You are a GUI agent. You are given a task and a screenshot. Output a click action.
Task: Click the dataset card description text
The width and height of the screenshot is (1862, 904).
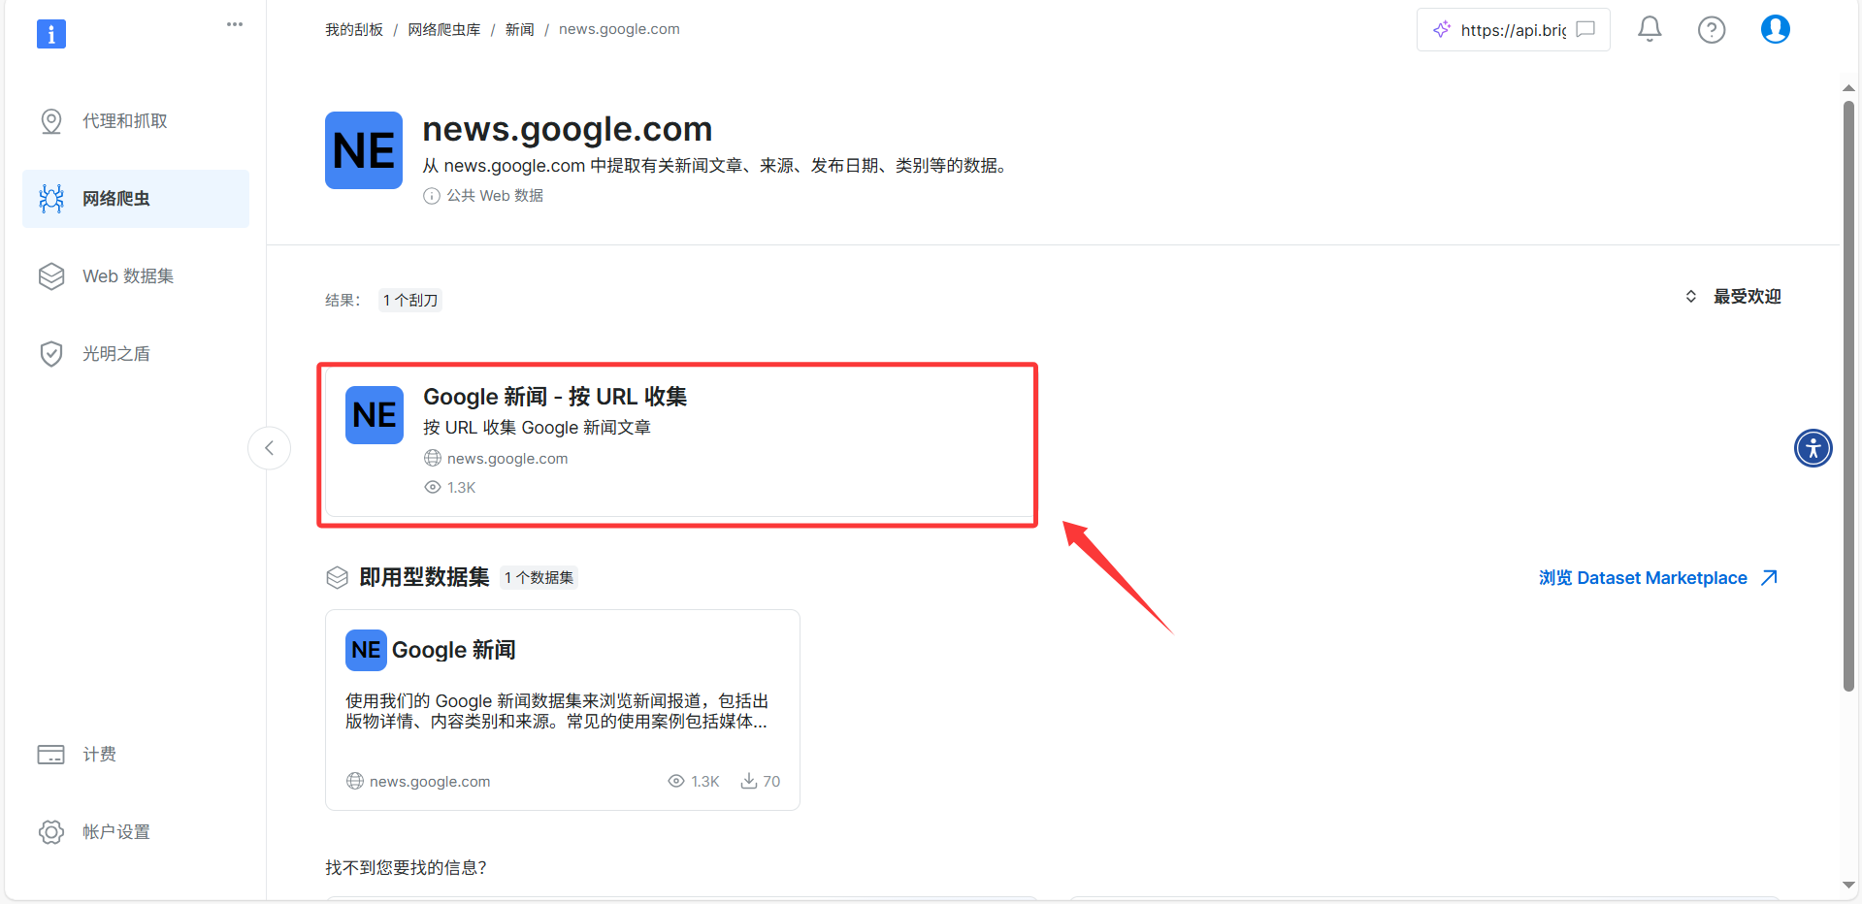[x=557, y=711]
